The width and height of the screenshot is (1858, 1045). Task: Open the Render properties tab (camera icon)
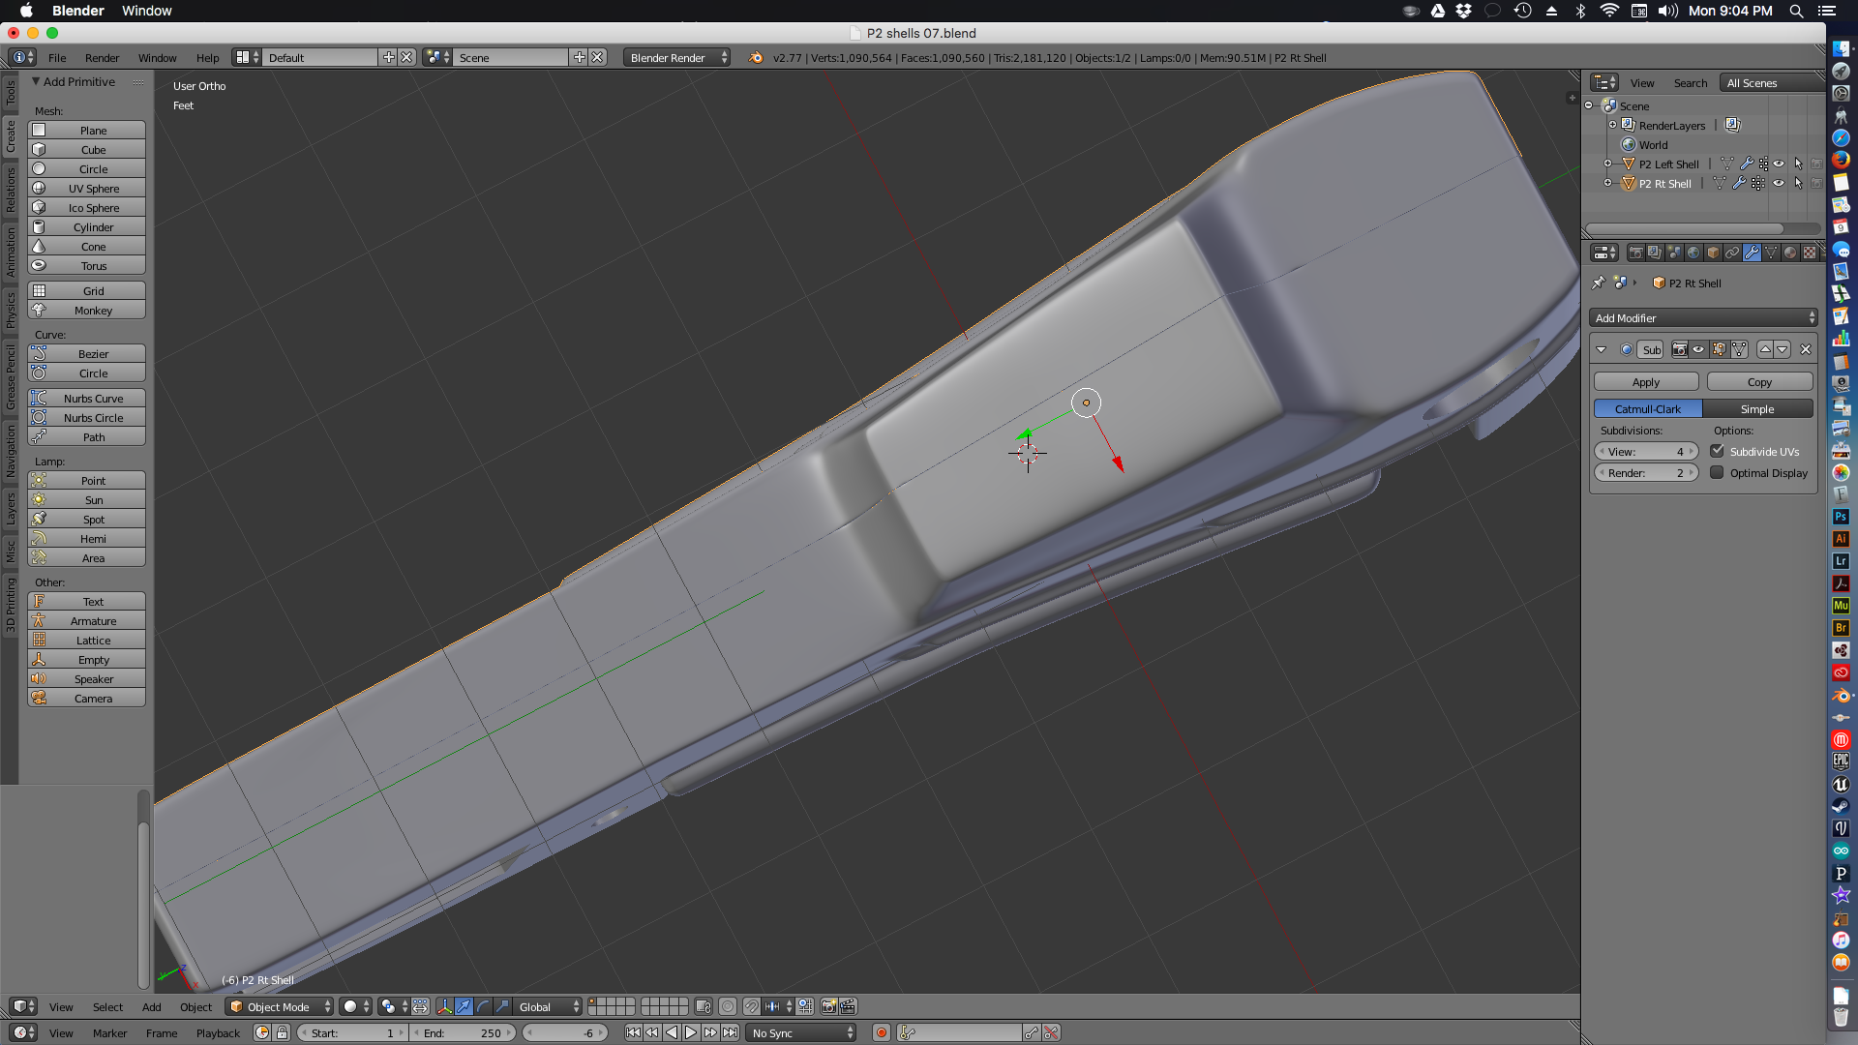[1635, 253]
